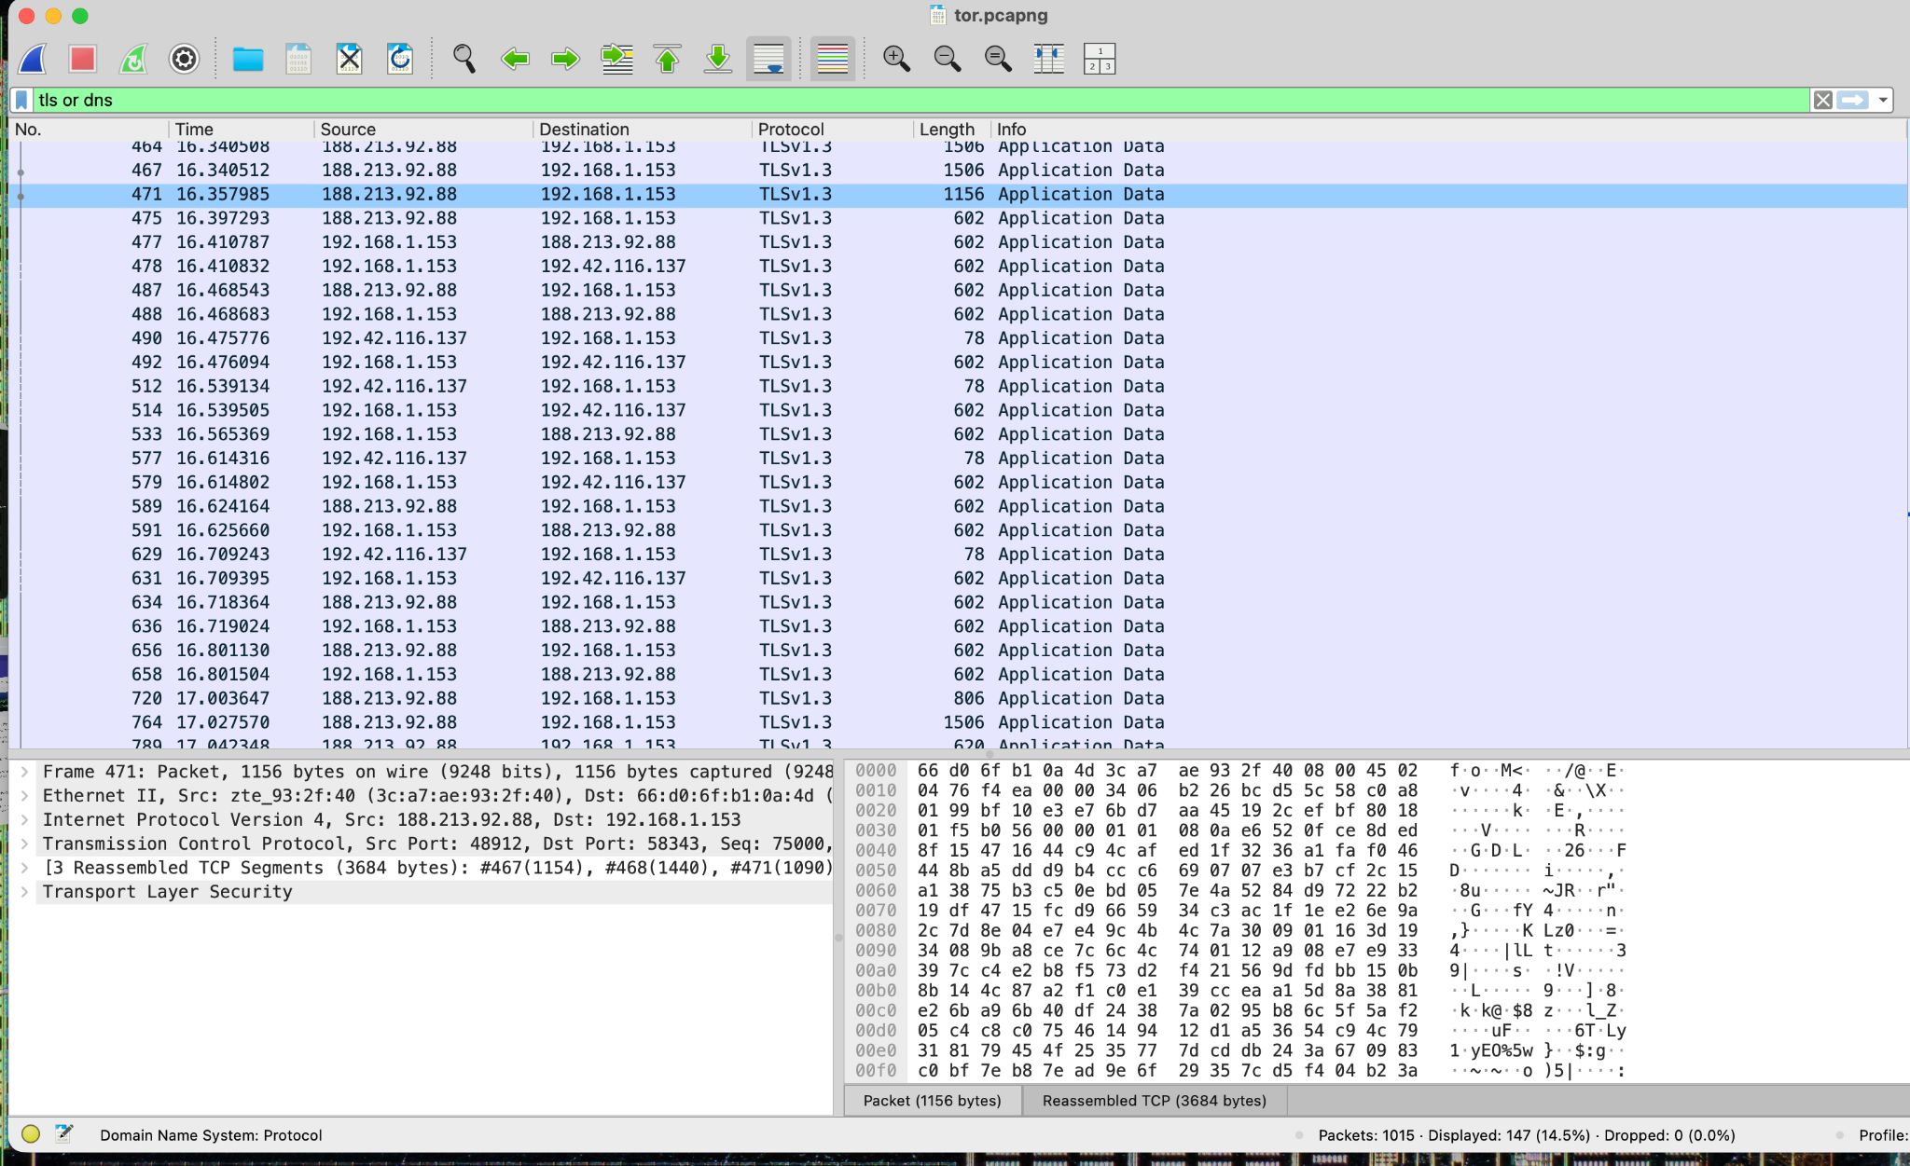Switch to the Packet (1156 bytes) tab

[x=932, y=1101]
